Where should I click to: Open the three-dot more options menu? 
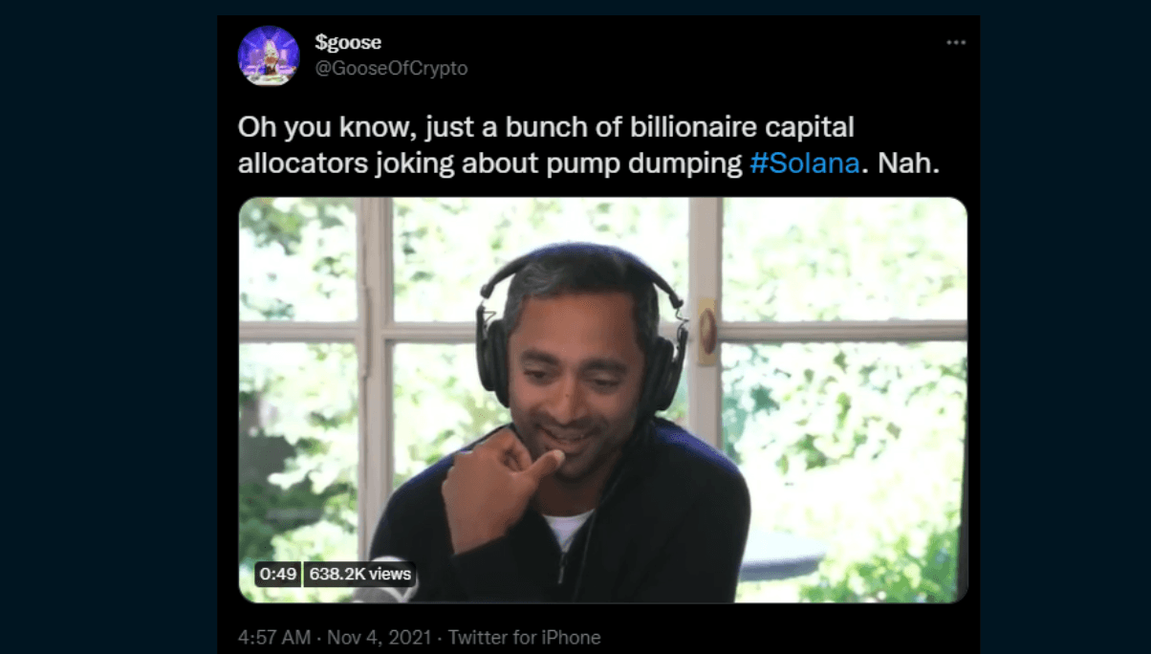pyautogui.click(x=955, y=43)
